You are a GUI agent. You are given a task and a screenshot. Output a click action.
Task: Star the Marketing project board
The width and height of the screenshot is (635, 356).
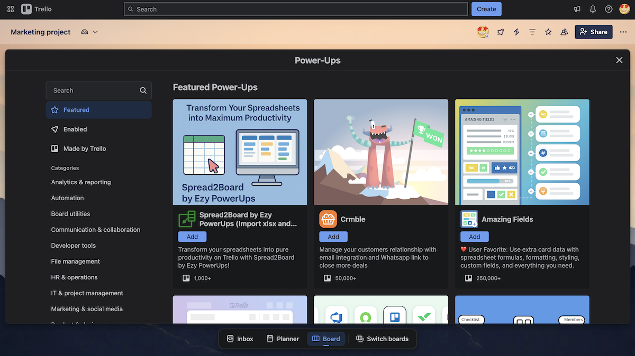548,32
